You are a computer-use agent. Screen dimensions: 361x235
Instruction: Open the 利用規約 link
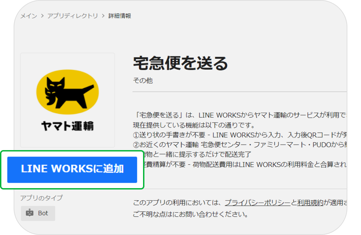click(x=310, y=203)
